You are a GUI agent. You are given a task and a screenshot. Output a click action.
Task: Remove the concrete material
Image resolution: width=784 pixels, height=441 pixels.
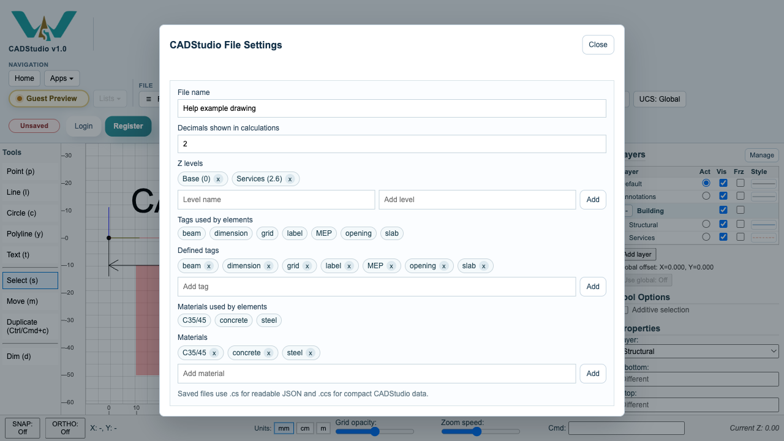pyautogui.click(x=268, y=353)
